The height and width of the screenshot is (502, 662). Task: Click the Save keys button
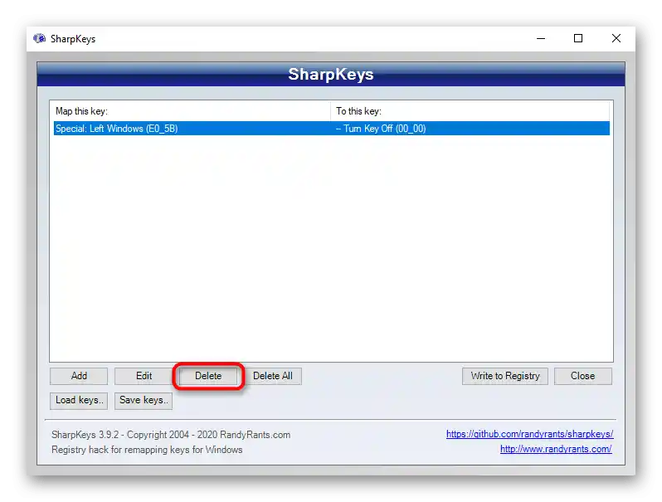pyautogui.click(x=144, y=400)
